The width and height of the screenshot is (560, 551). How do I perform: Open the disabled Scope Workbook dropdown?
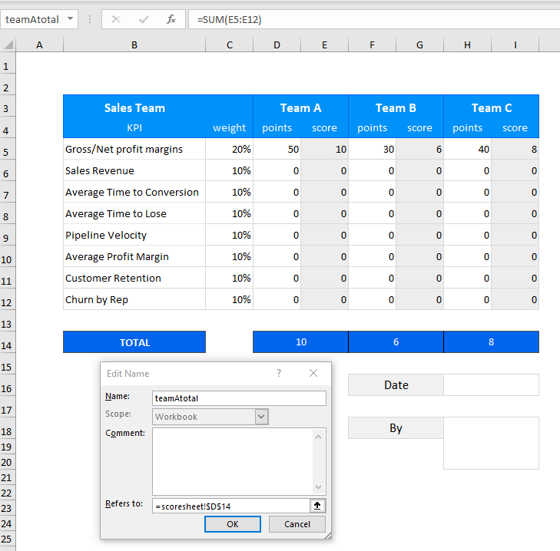pyautogui.click(x=261, y=417)
